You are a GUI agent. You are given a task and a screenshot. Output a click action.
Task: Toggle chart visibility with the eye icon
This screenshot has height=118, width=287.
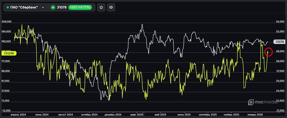[111, 7]
